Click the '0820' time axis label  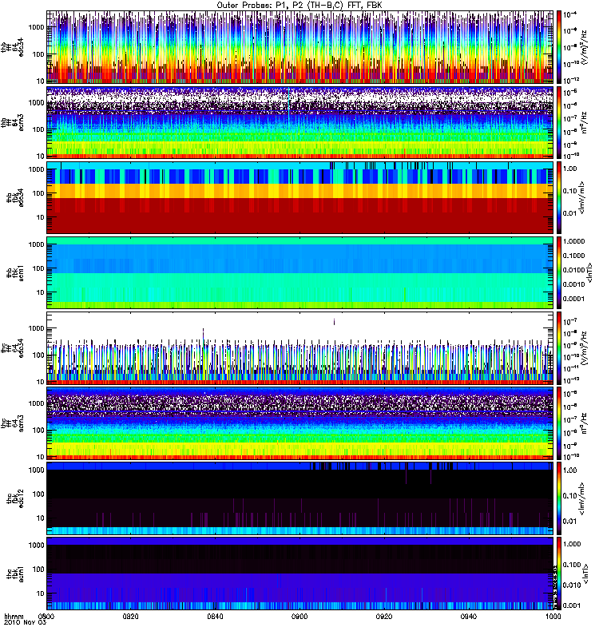point(131,616)
